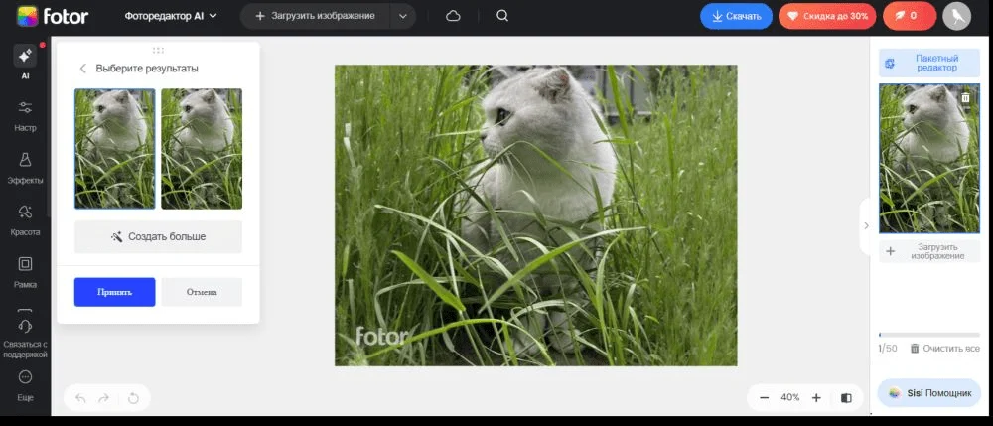Select the second result thumbnail
Image resolution: width=993 pixels, height=426 pixels.
click(202, 149)
